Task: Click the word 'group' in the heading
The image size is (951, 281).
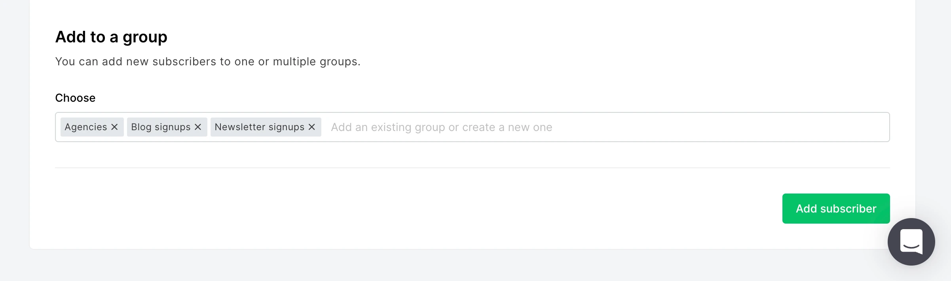Action: coord(145,38)
